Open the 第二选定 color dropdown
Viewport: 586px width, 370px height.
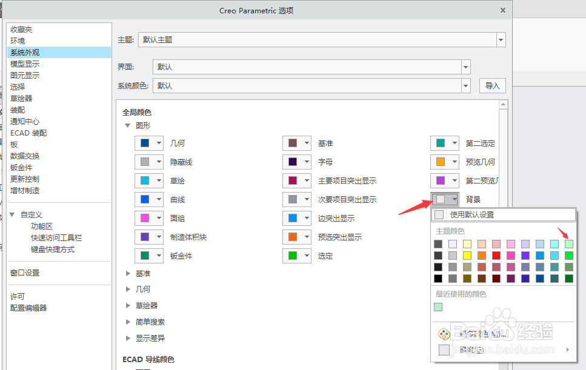(445, 143)
